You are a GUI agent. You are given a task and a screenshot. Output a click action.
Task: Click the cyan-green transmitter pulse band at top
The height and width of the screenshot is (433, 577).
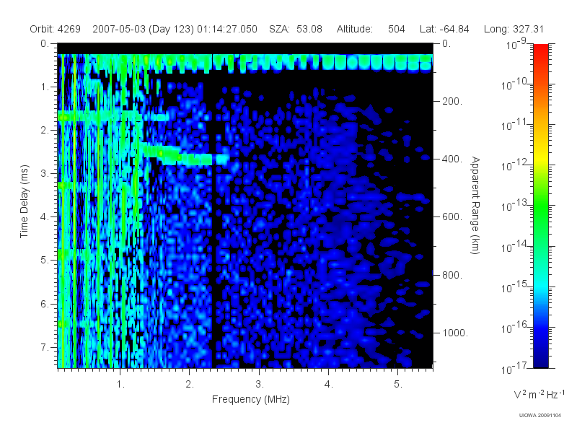click(x=245, y=63)
